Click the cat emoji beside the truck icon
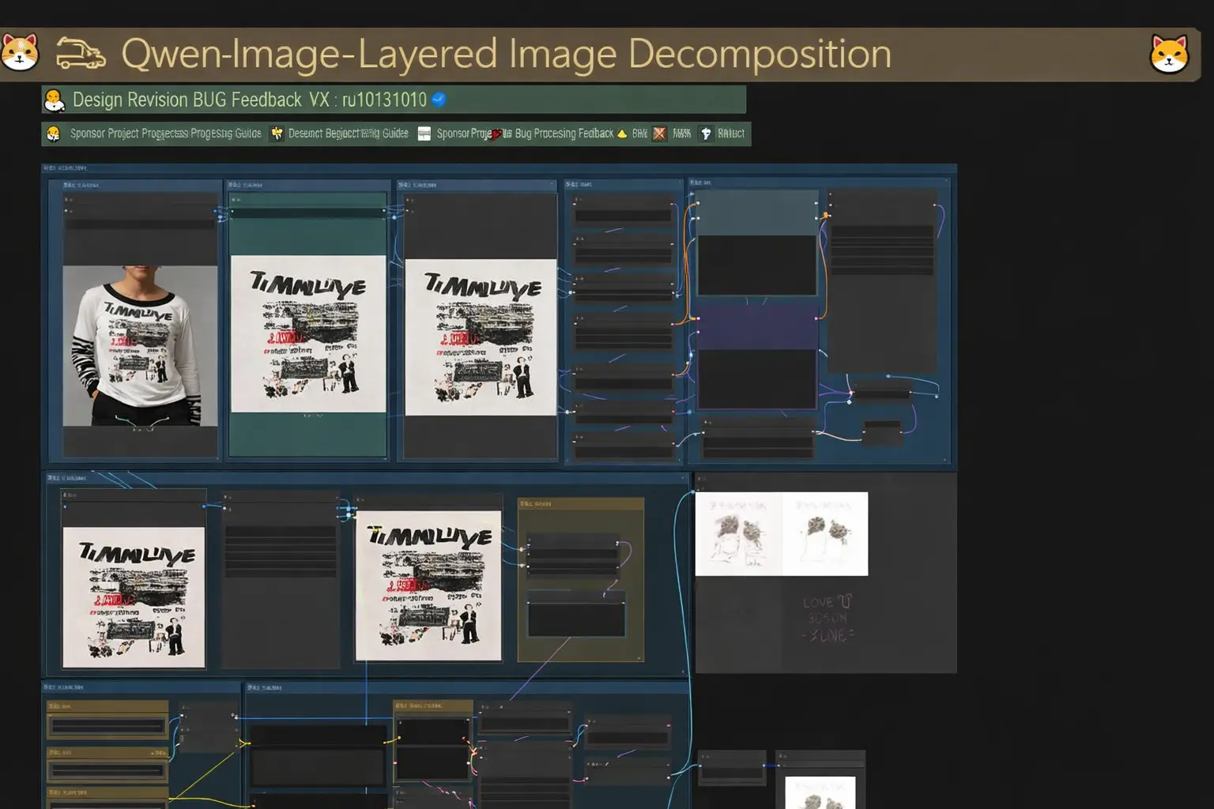Image resolution: width=1214 pixels, height=809 pixels. coord(20,53)
